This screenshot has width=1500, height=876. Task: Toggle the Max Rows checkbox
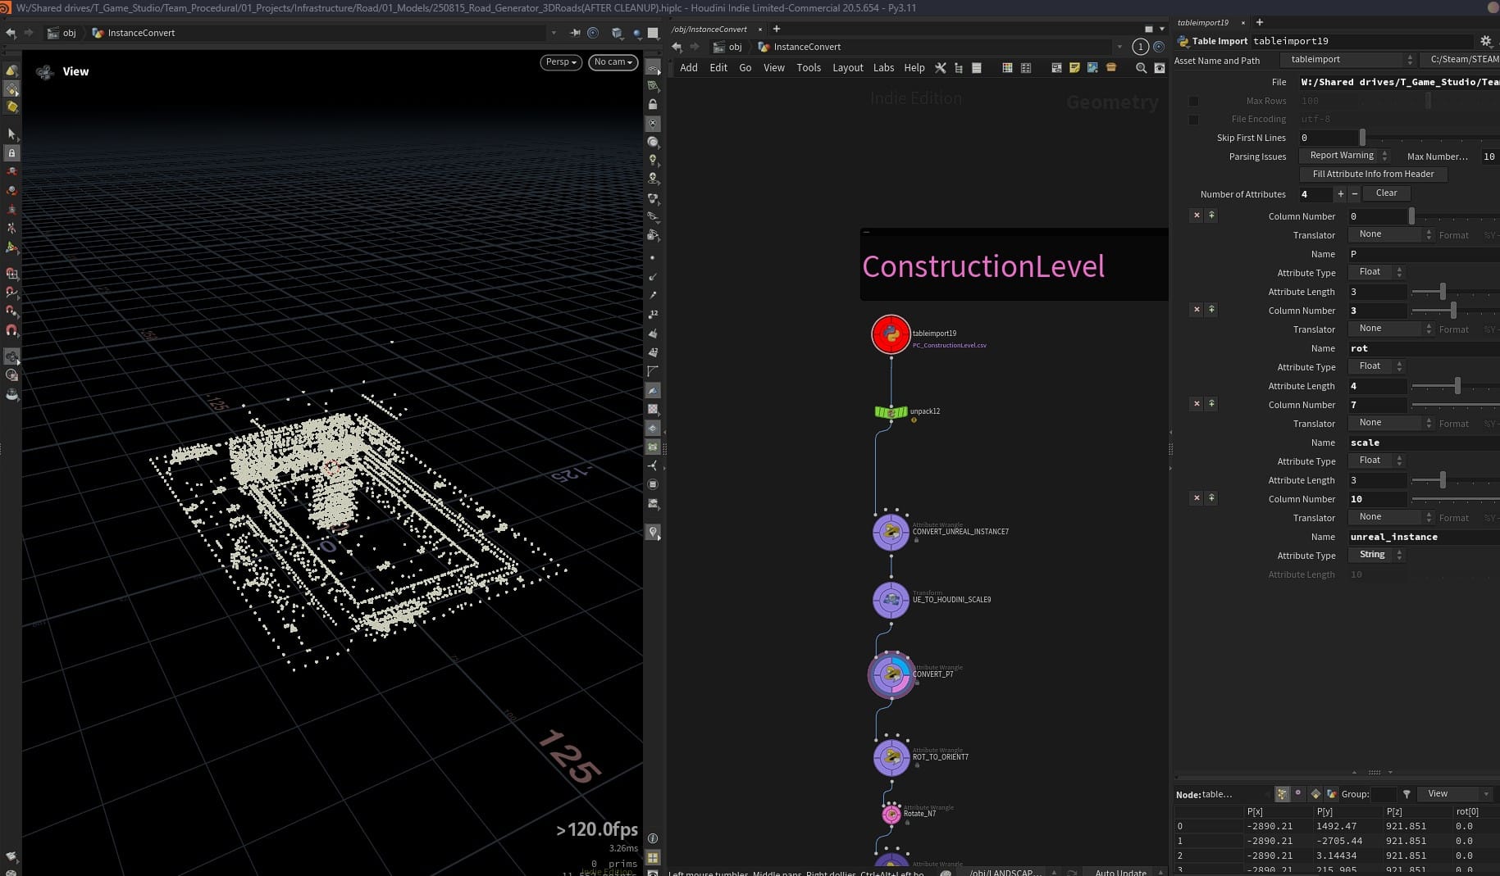(1194, 101)
